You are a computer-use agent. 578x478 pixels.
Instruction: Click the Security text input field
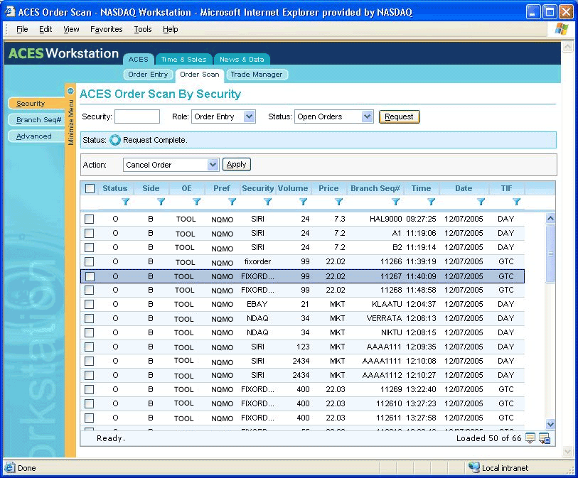point(137,116)
